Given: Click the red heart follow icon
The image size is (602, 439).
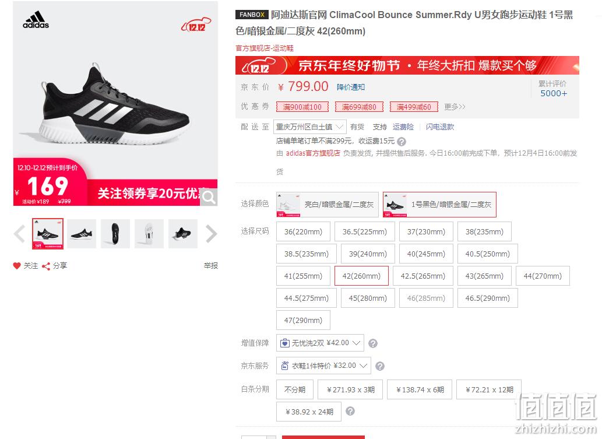Looking at the screenshot, I should (16, 266).
